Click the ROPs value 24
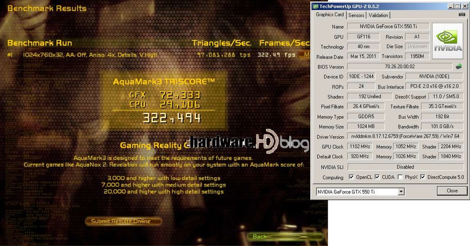 [x=361, y=86]
